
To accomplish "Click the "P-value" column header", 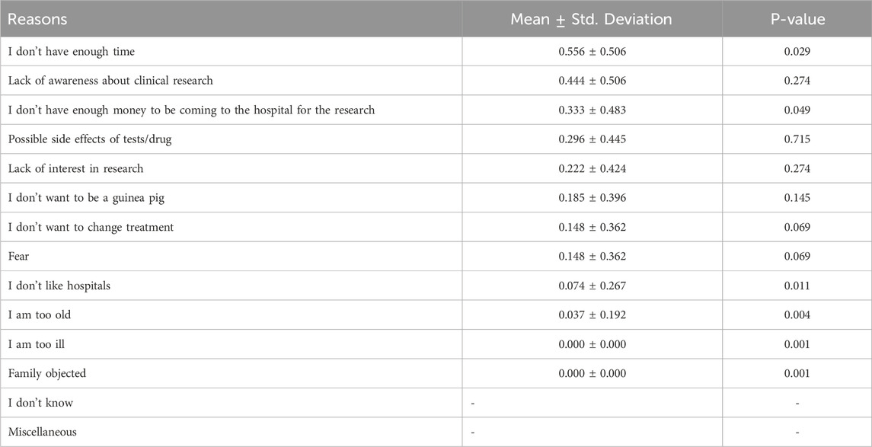I will 797,19.
